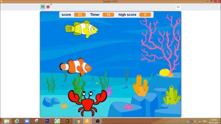
Task: Click the red crab sprite
Action: click(x=87, y=103)
